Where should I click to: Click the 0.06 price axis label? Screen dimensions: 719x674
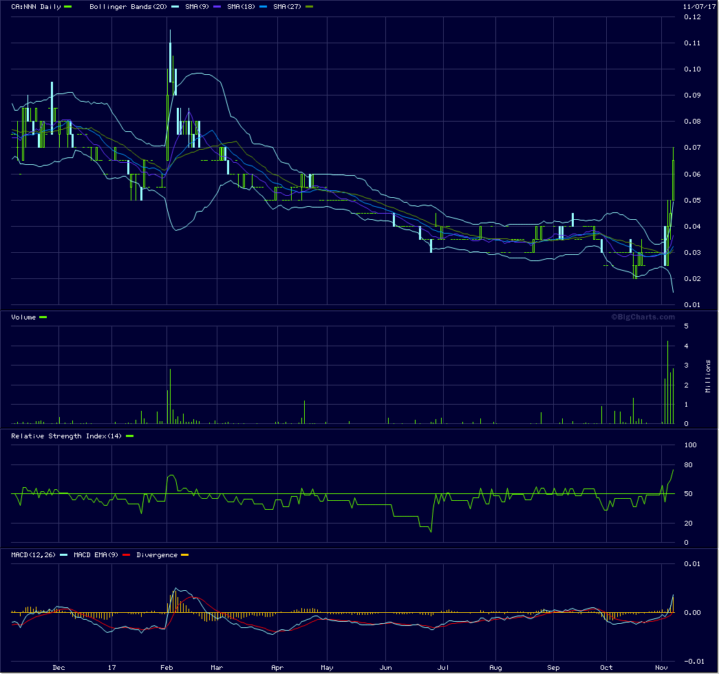point(692,174)
